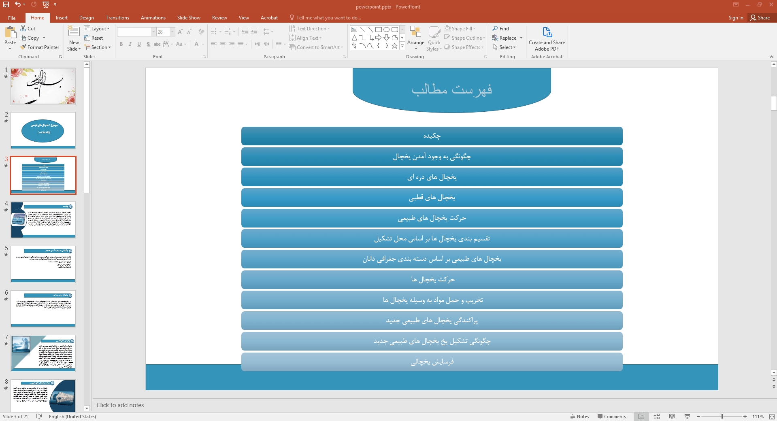777x421 pixels.
Task: Open the font size dropdown
Action: (172, 32)
